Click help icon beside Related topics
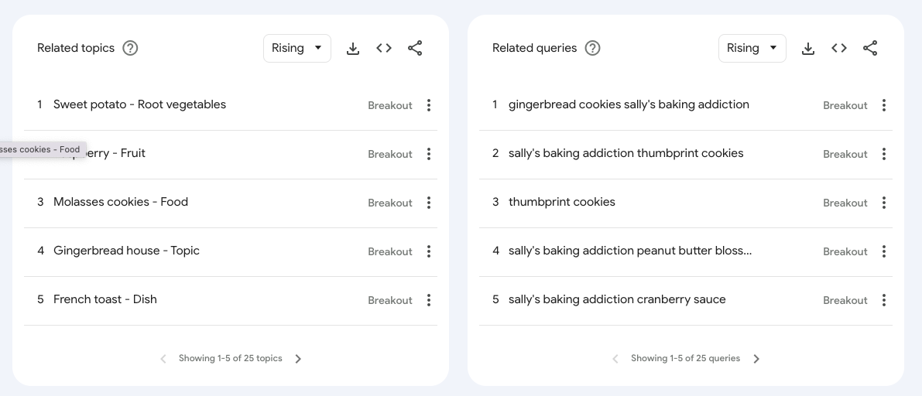Screen dimensions: 922x396 [131, 48]
